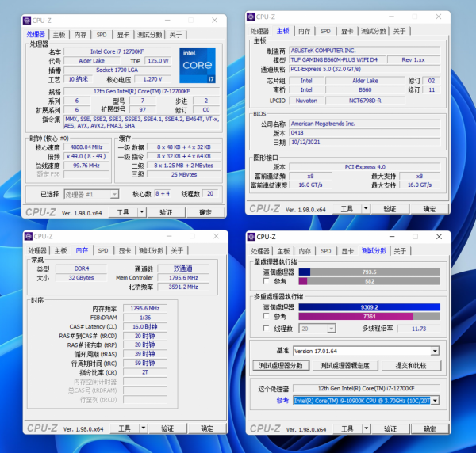476x453 pixels.
Task: Click the 核心速度 4888.04 MHz field
Action: [x=86, y=147]
